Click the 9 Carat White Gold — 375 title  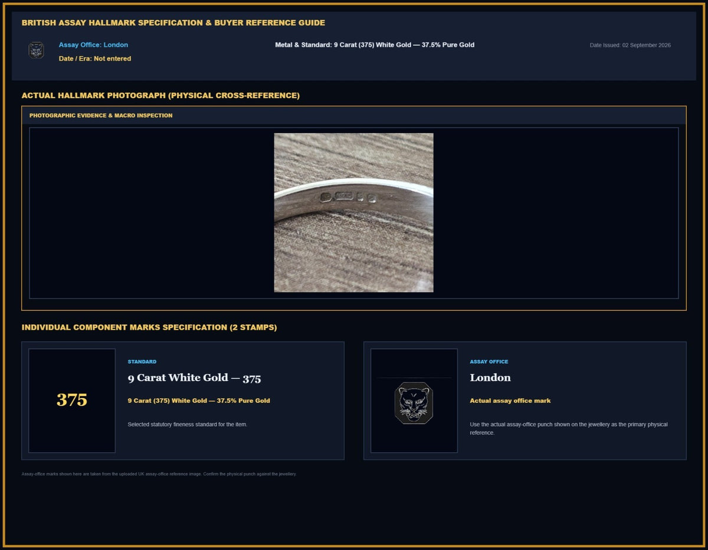tap(194, 378)
